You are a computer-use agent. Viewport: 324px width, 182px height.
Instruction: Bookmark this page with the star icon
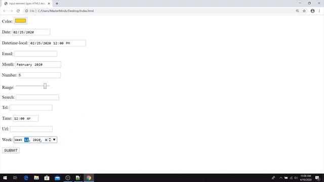tap(304, 11)
